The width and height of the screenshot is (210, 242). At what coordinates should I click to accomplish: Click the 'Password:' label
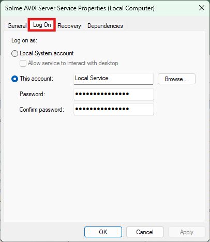(32, 94)
